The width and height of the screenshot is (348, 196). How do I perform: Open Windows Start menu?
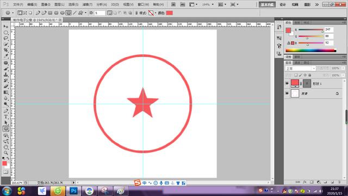coord(7,191)
